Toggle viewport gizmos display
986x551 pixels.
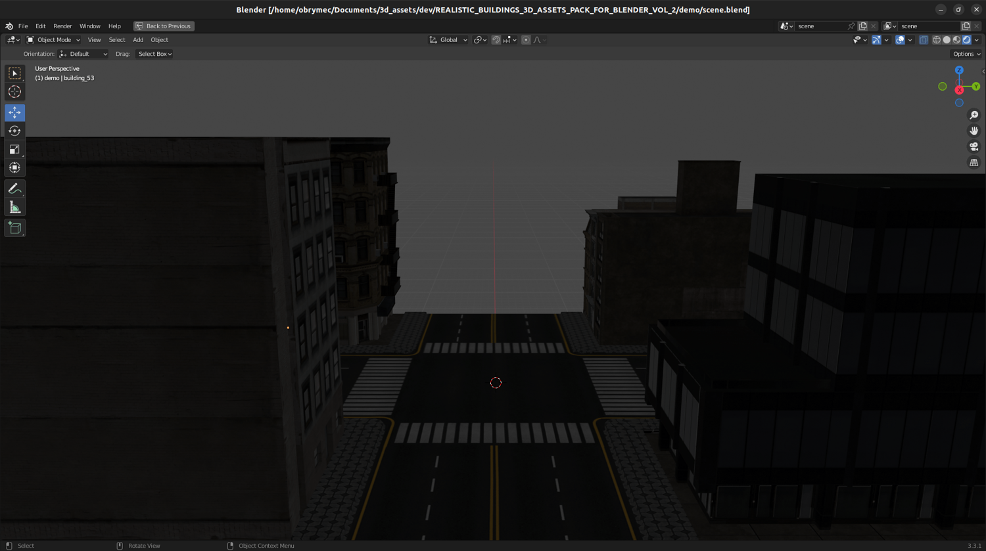click(876, 40)
